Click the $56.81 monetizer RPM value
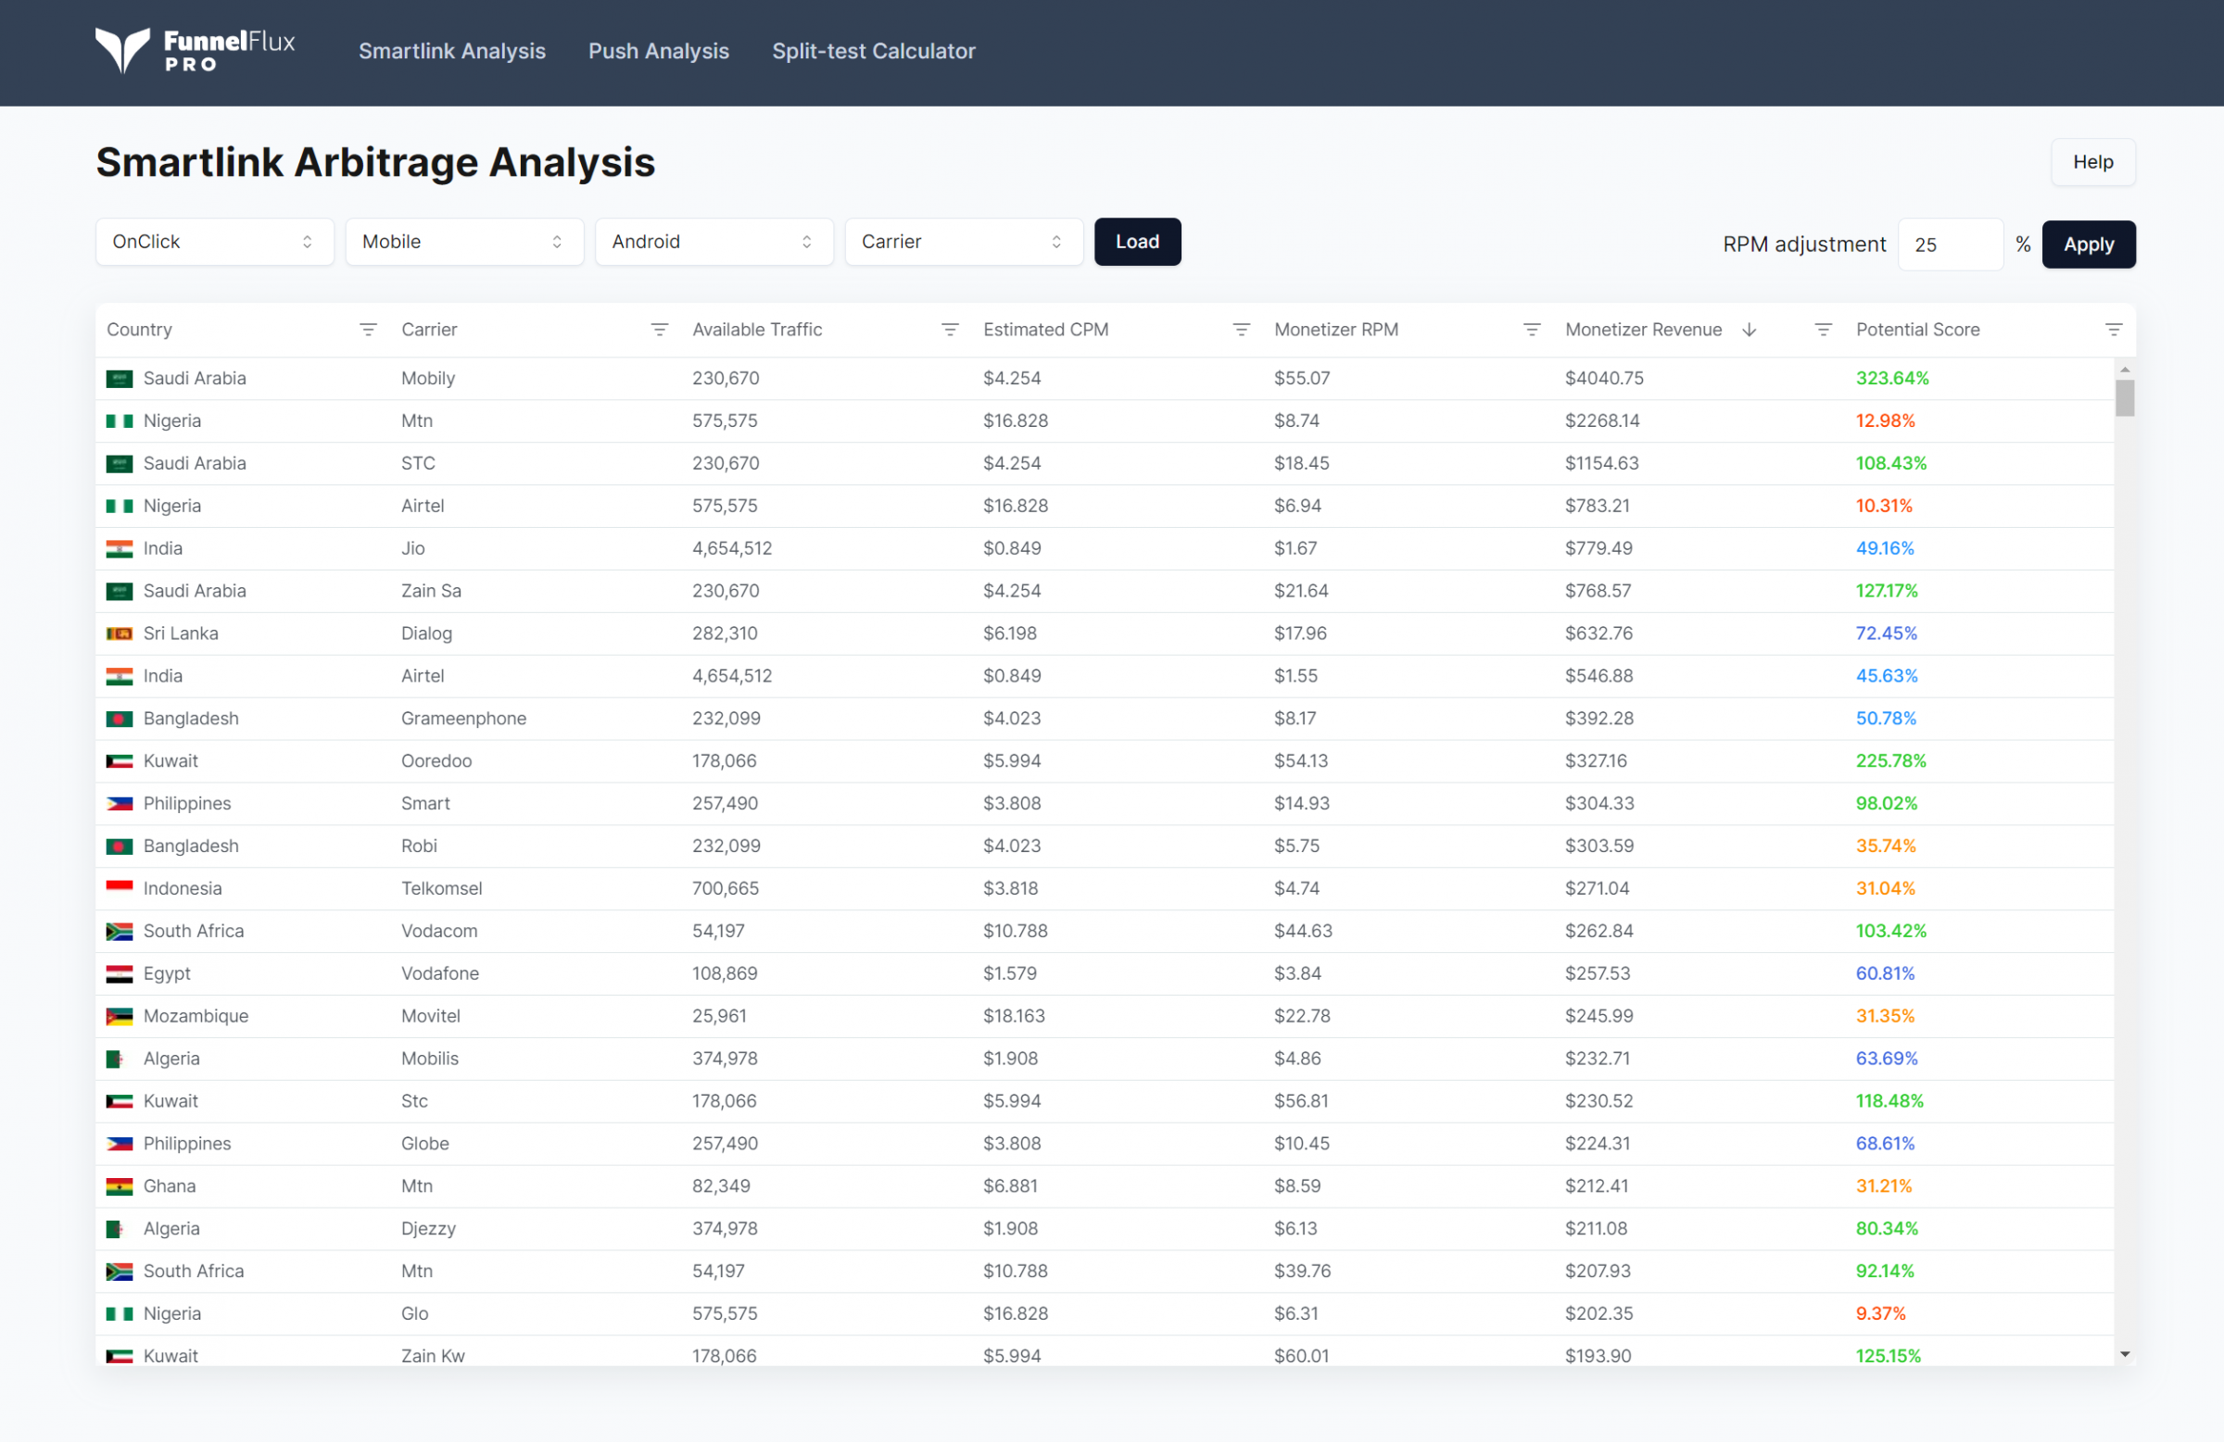This screenshot has height=1442, width=2224. pyautogui.click(x=1301, y=1101)
